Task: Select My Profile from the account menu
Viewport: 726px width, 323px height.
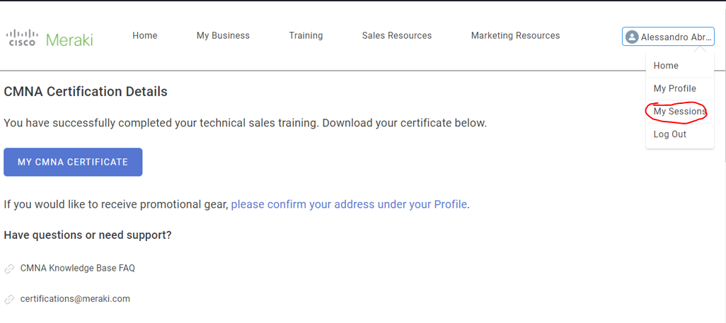Action: (x=674, y=88)
